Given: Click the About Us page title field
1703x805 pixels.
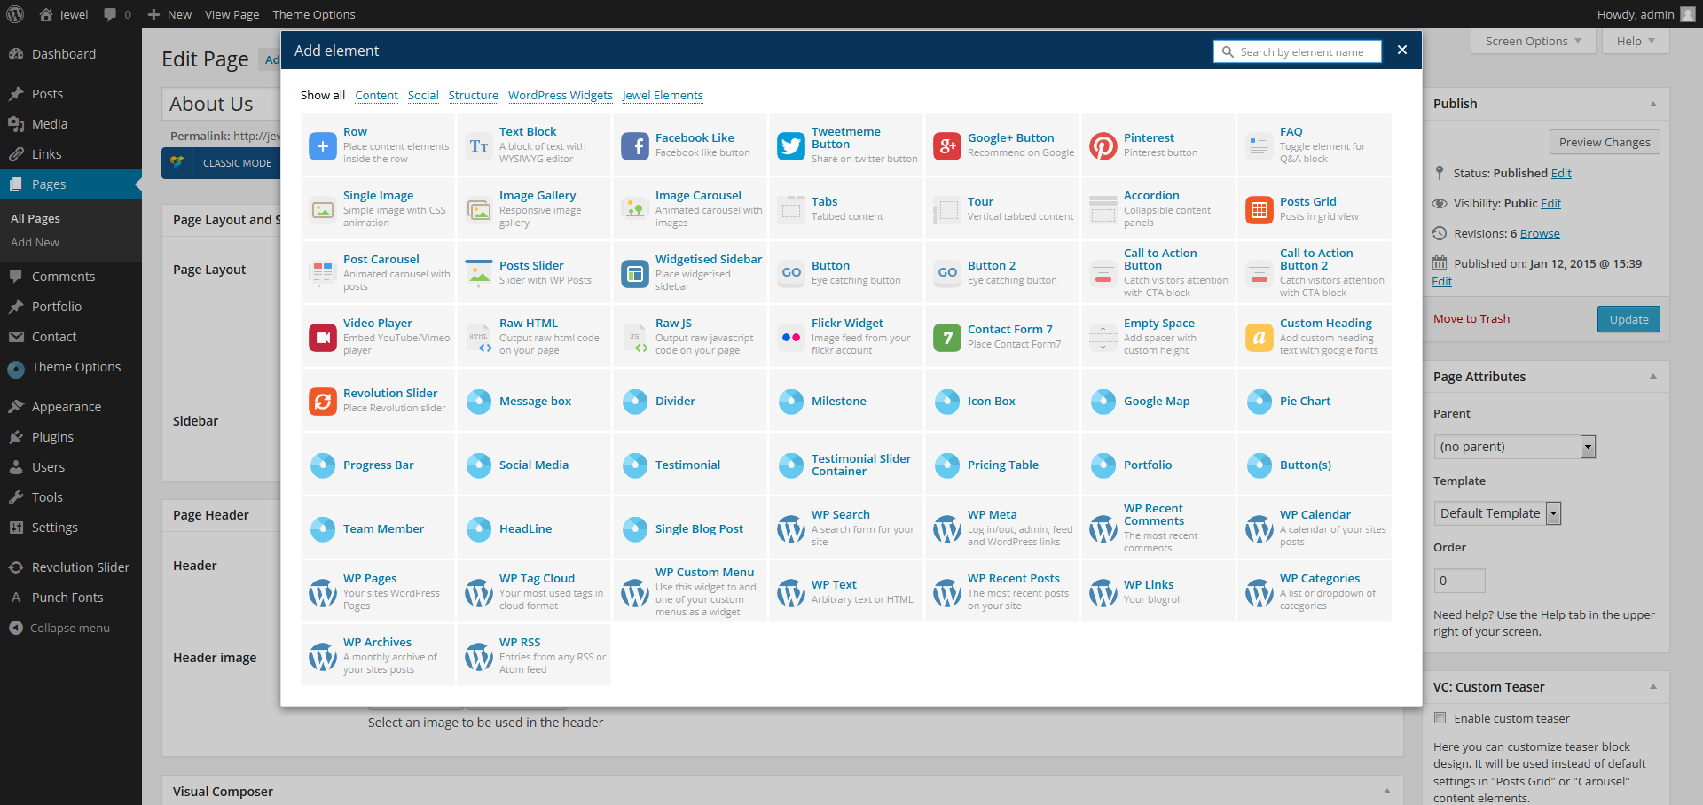Looking at the screenshot, I should point(222,104).
